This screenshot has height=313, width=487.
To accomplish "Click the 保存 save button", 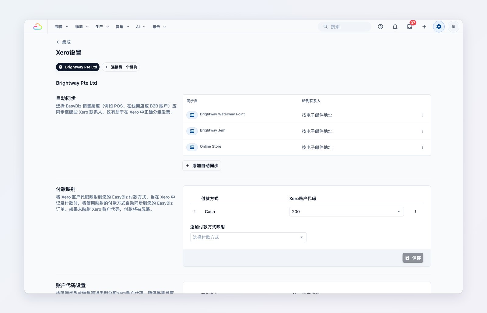I will (413, 258).
